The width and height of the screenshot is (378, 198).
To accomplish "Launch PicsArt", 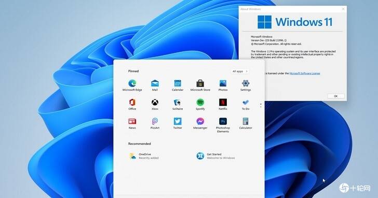I will point(155,123).
